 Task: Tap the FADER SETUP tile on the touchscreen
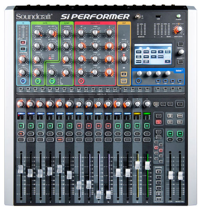(x=146, y=61)
